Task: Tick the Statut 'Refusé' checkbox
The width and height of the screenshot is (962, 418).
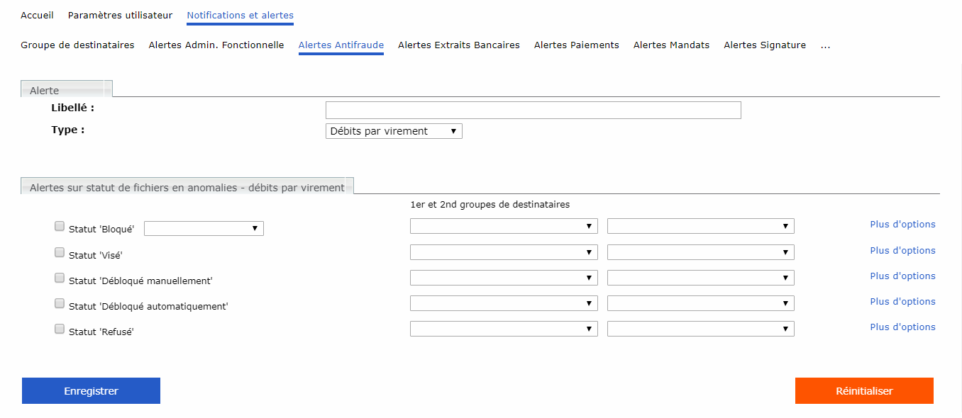Action: [60, 329]
